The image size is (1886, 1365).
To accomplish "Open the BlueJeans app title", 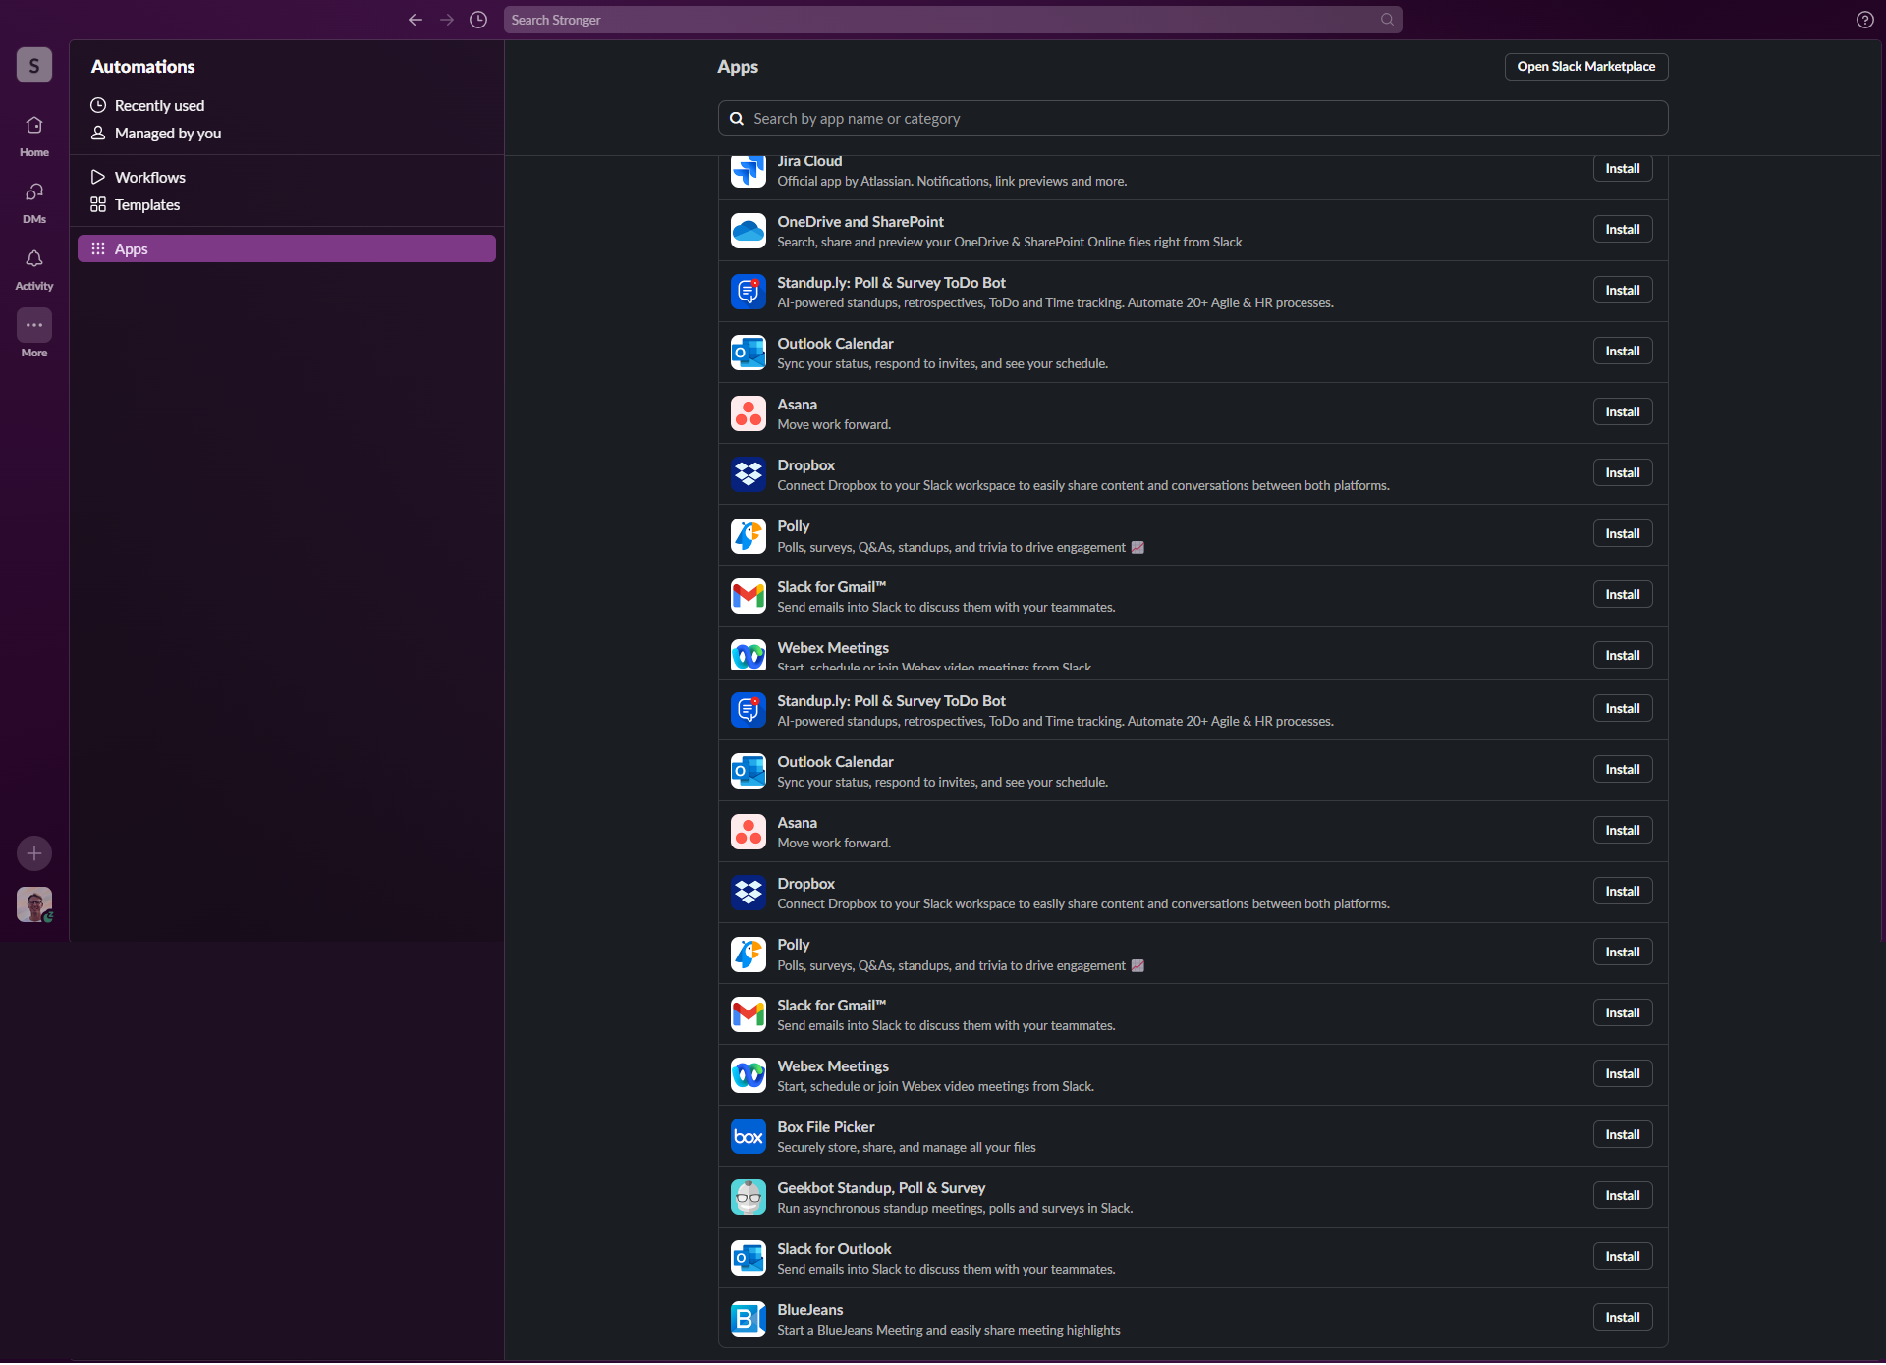I will click(809, 1310).
